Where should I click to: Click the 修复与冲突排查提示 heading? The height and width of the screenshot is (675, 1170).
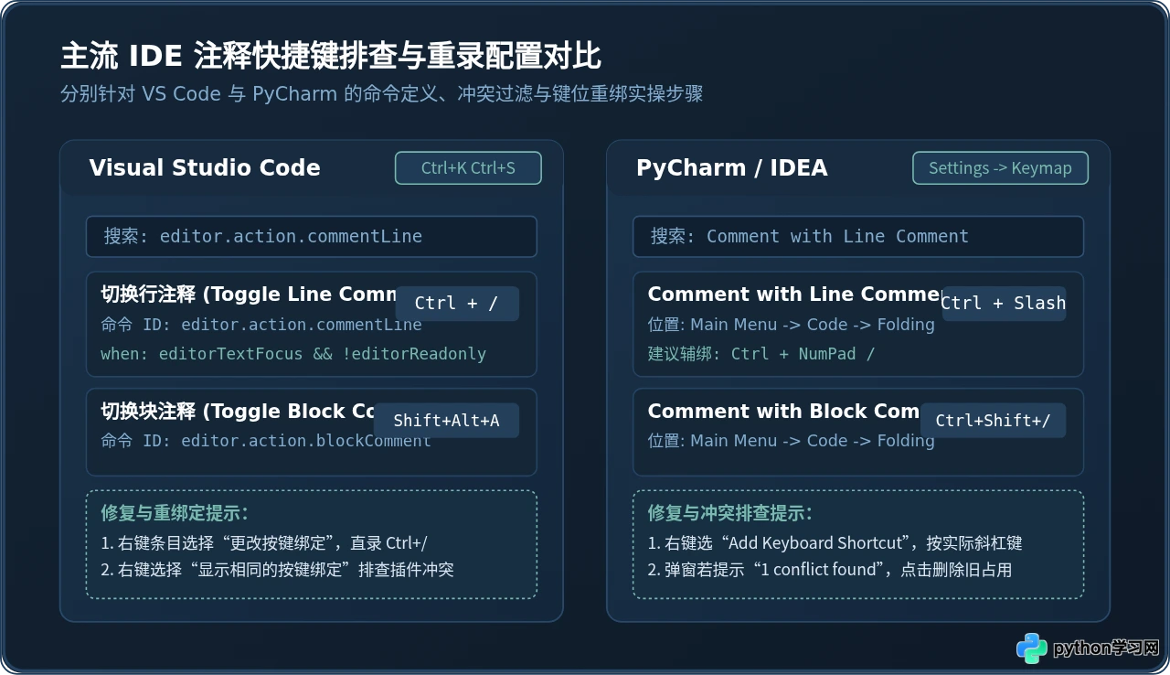729,513
